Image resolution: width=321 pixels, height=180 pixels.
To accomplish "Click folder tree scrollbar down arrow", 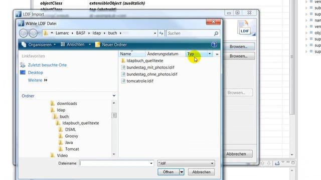I will tap(114, 154).
